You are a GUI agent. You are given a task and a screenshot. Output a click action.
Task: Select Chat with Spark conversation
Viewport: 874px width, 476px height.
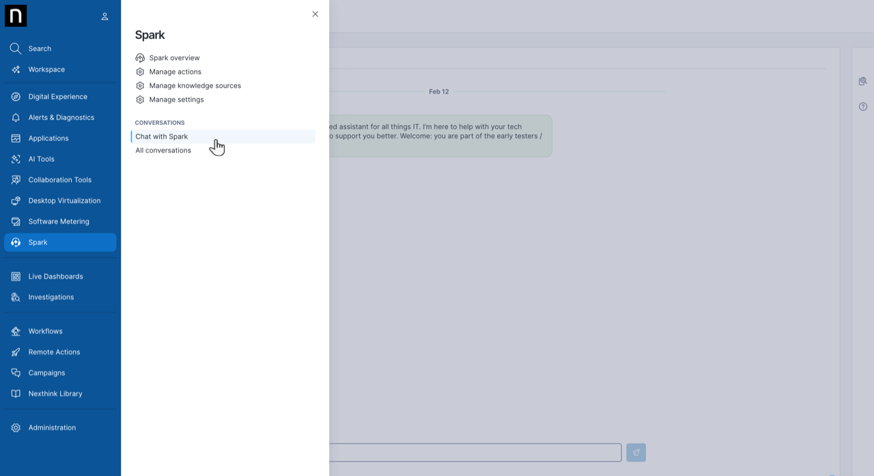[x=162, y=137]
